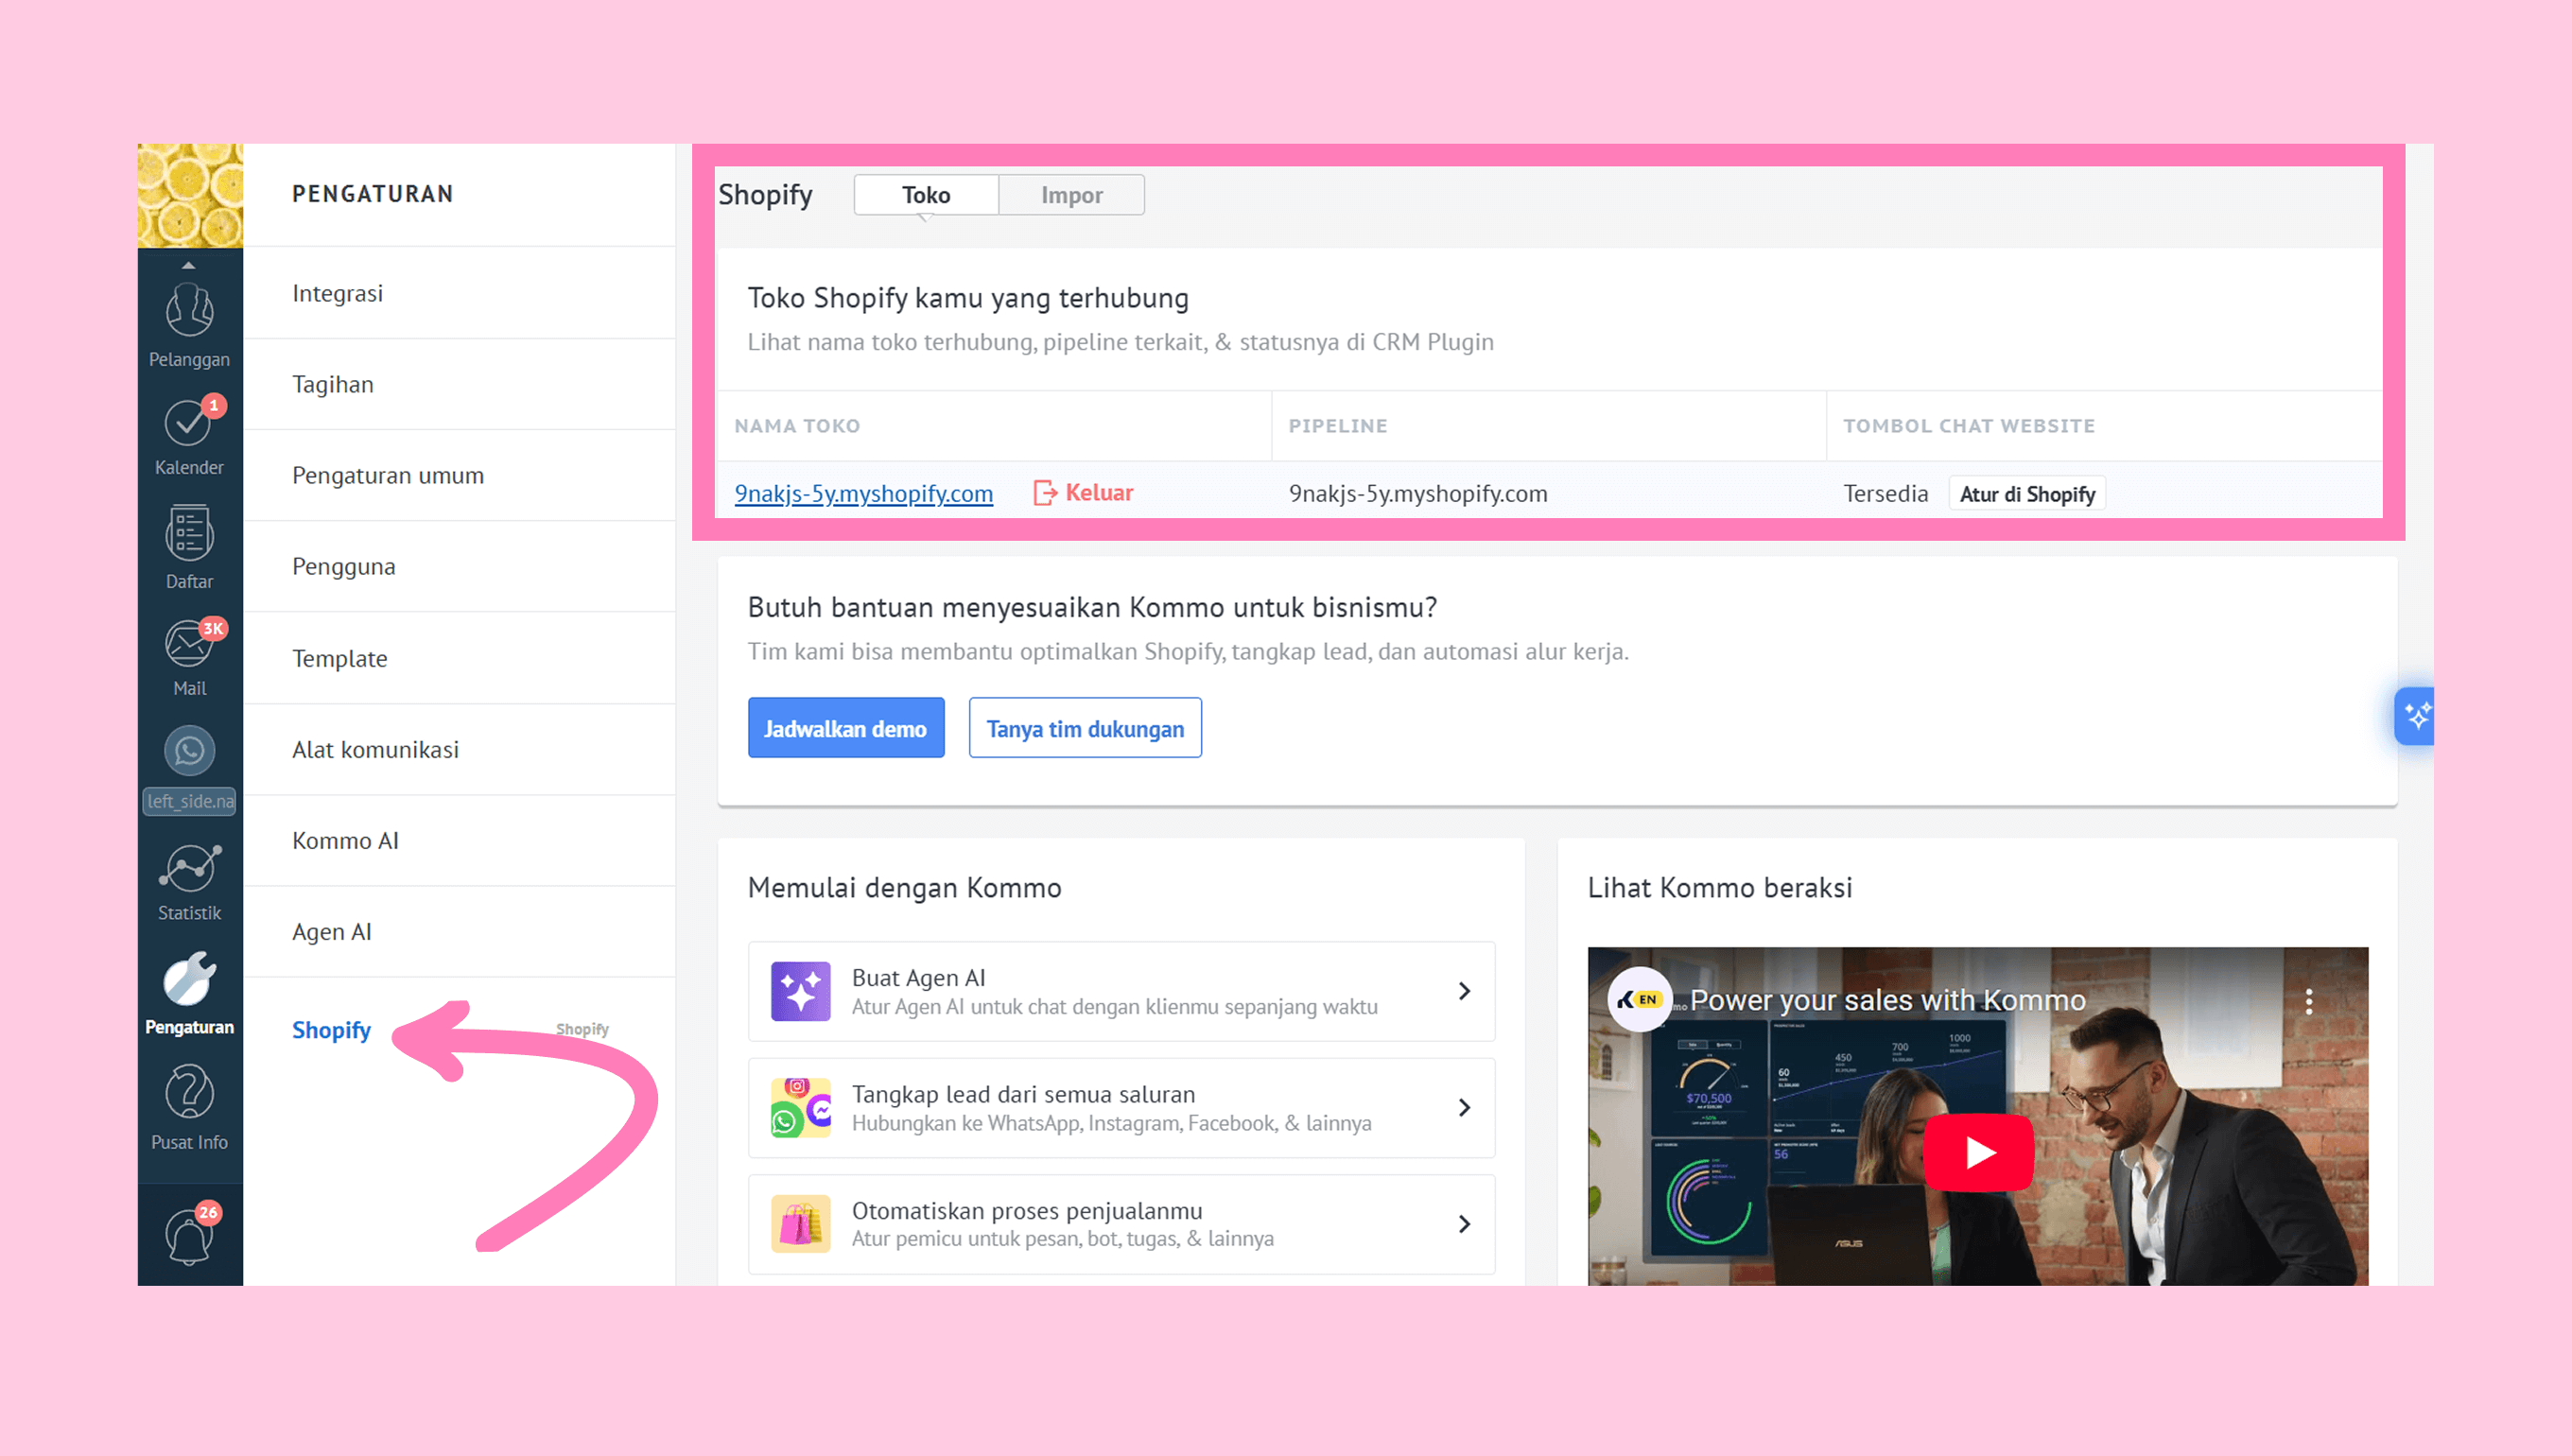Click the shopping bags automation icon
2572x1456 pixels.
(x=800, y=1223)
